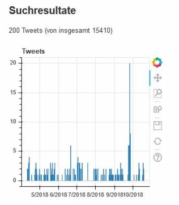Activate the Box Zoom tool
The width and height of the screenshot is (179, 205).
(158, 94)
